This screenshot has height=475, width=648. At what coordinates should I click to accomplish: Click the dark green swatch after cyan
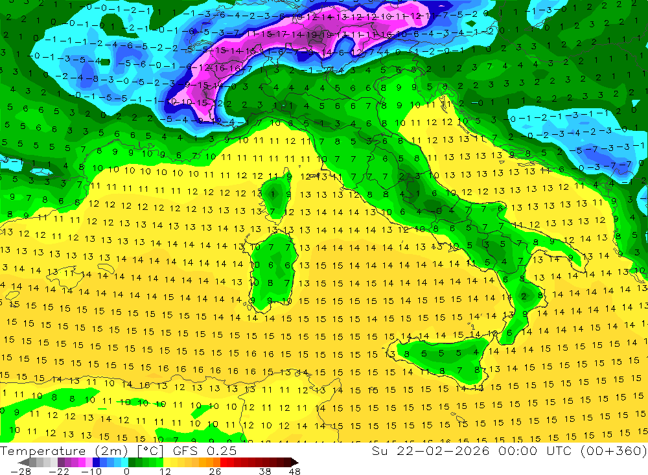click(132, 463)
